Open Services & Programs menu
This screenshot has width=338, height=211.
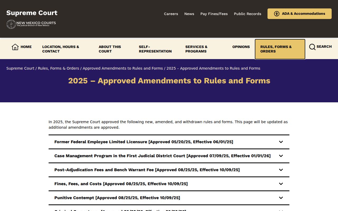(196, 49)
